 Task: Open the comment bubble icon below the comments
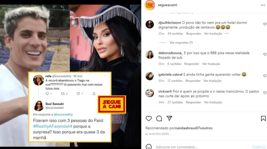159,118
